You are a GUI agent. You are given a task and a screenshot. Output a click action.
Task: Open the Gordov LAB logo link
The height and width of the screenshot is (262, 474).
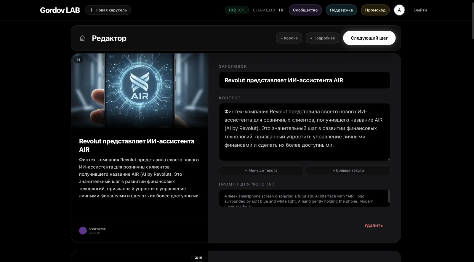[x=60, y=10]
